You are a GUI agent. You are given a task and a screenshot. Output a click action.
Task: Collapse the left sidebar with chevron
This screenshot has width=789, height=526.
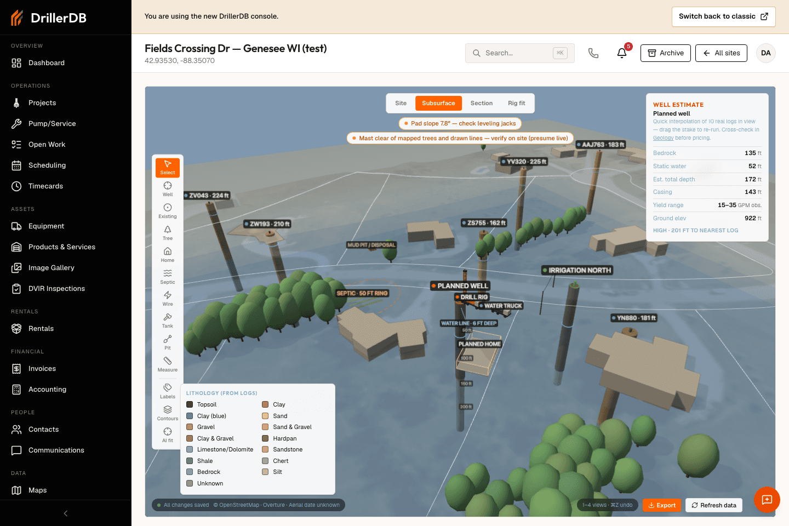click(66, 513)
